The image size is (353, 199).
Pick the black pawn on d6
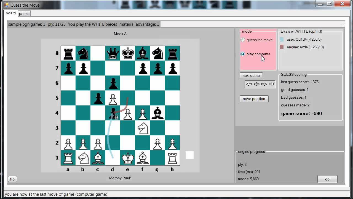113,83
